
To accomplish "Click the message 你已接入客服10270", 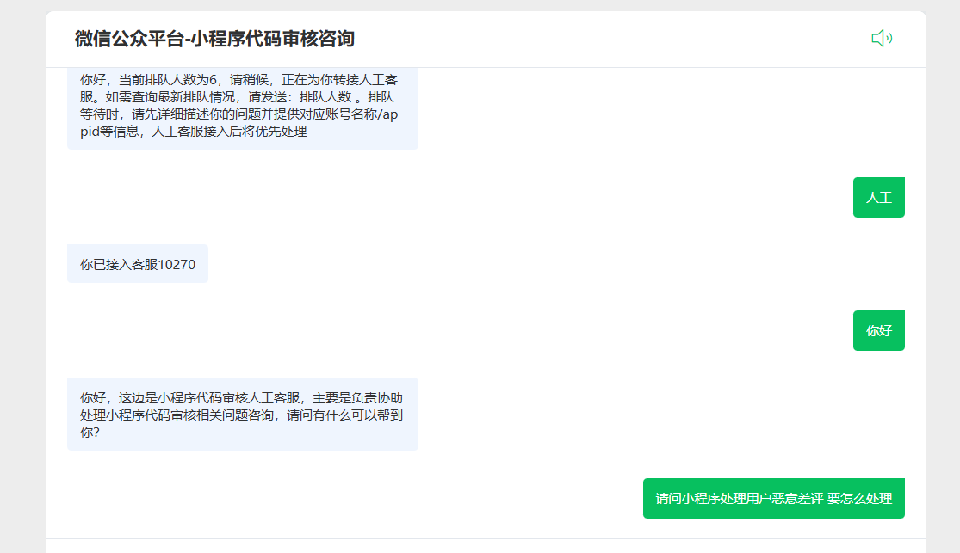I will point(138,264).
